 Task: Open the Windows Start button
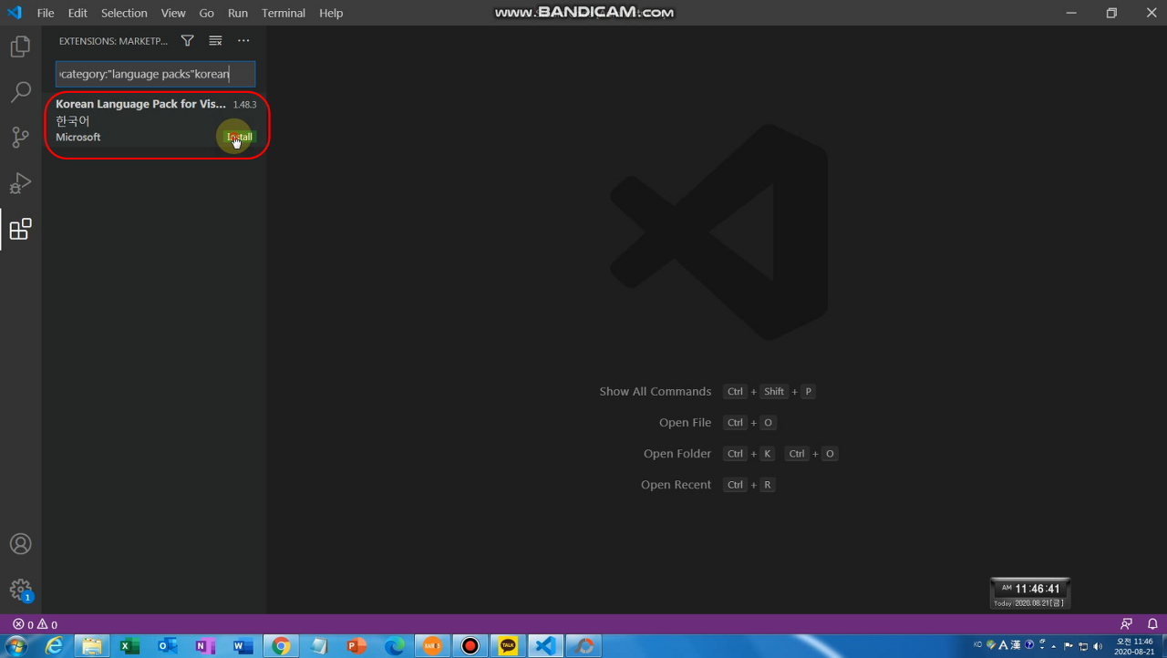point(15,646)
